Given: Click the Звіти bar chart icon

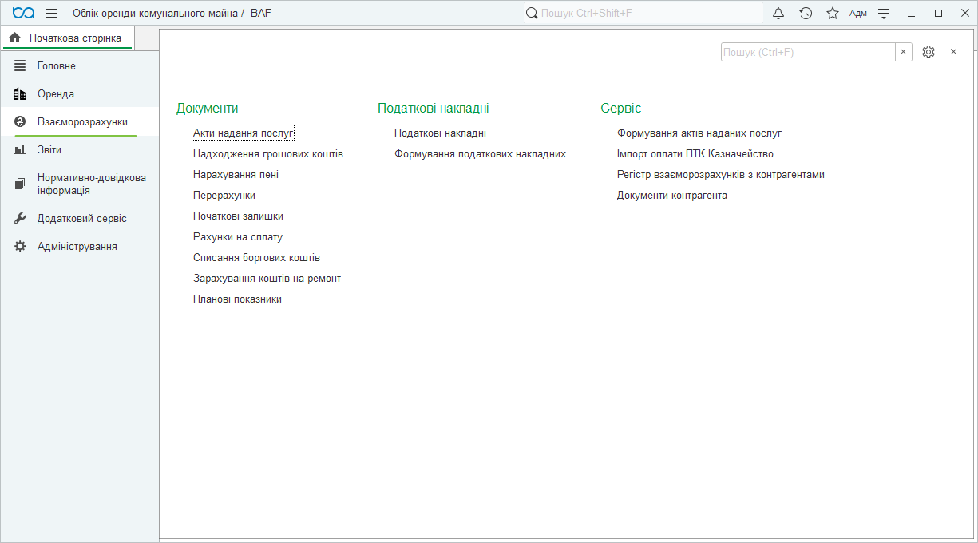Looking at the screenshot, I should click(20, 150).
